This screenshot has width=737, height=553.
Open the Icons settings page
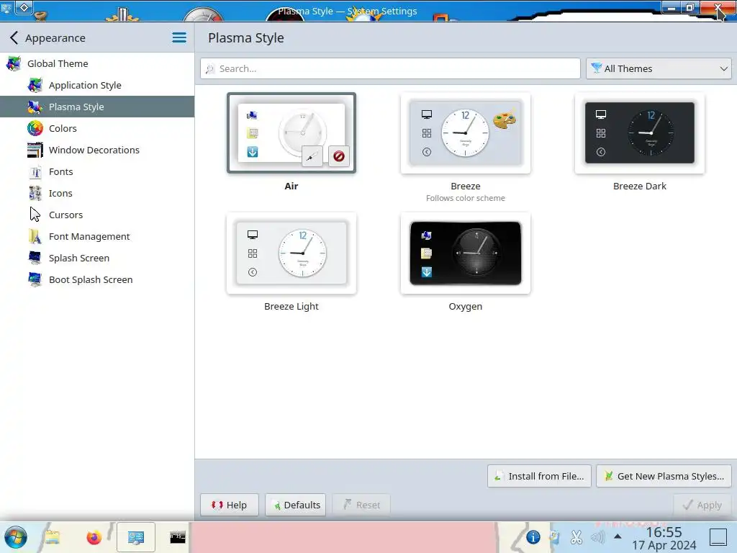[x=97, y=193]
